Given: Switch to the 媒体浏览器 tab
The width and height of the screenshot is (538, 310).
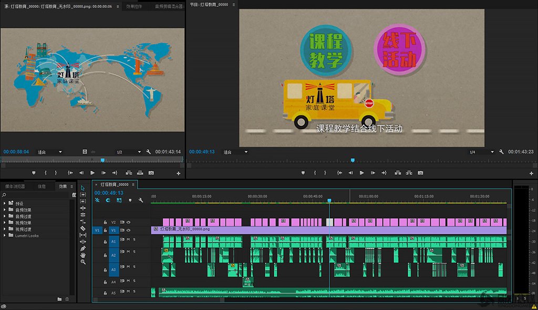Looking at the screenshot, I should click(x=16, y=187).
